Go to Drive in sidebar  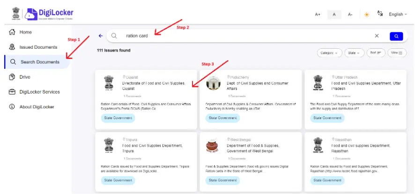(24, 77)
